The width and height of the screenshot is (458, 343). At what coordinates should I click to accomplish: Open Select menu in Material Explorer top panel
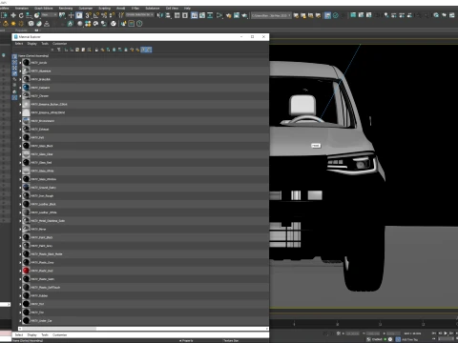[x=19, y=44]
